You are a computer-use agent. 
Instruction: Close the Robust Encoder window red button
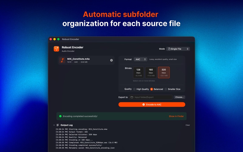point(51,39)
